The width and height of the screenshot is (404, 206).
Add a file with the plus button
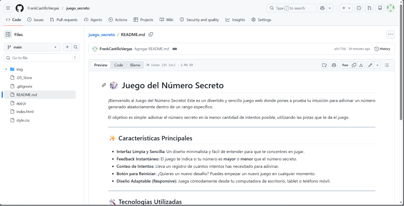pos(67,47)
